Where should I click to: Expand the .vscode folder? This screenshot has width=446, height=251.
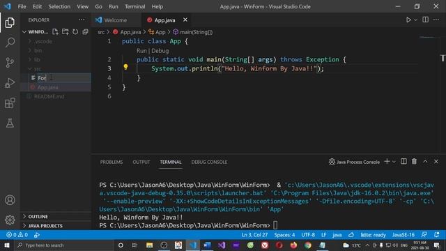pyautogui.click(x=56, y=41)
